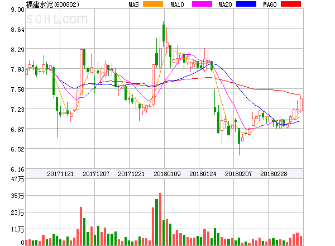Click the 23万 volume axis label
This screenshot has height=246, width=335.
(17, 212)
